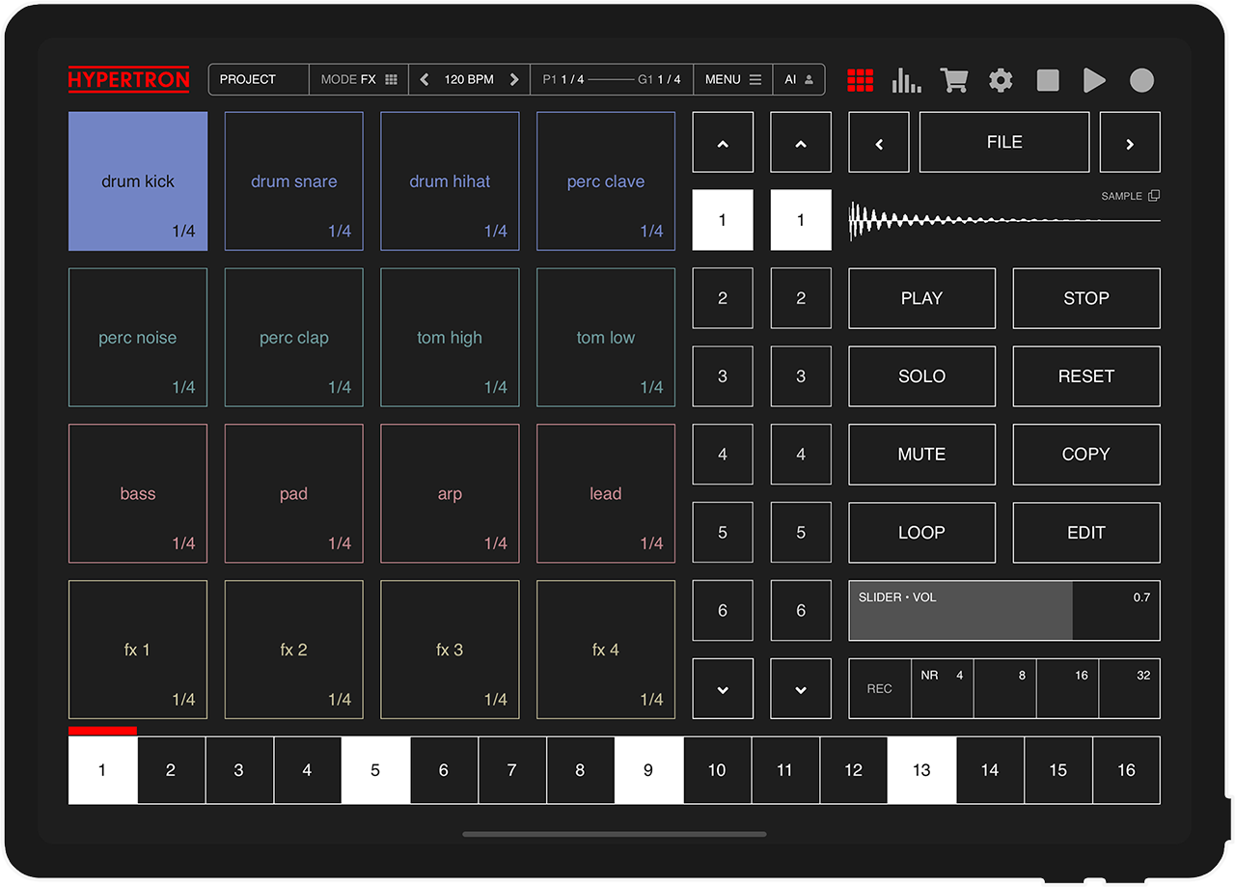Toggle MUTE for the selected track
The width and height of the screenshot is (1235, 887).
(x=921, y=454)
